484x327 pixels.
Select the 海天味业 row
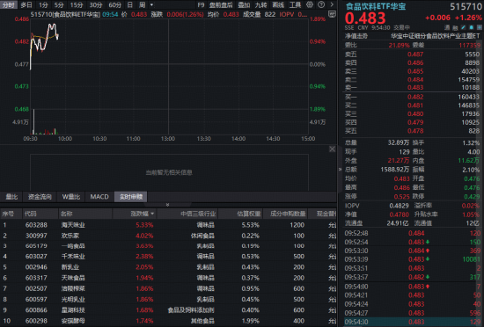(168, 225)
